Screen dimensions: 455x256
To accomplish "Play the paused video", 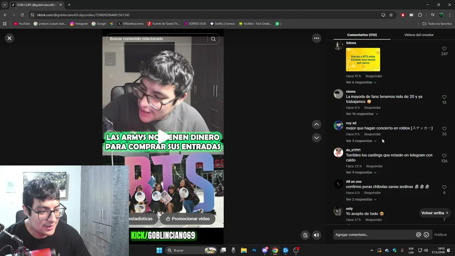I will click(163, 137).
